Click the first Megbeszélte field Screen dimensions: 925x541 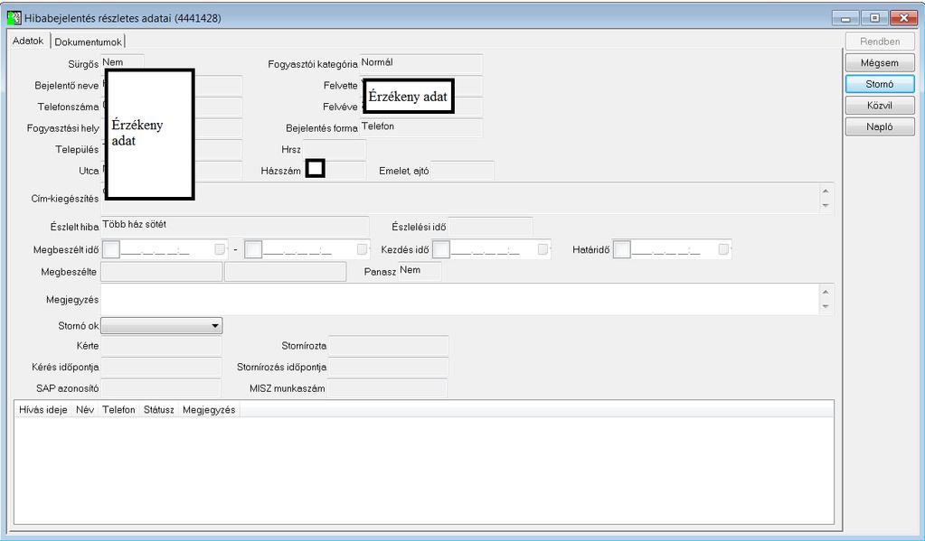point(162,272)
